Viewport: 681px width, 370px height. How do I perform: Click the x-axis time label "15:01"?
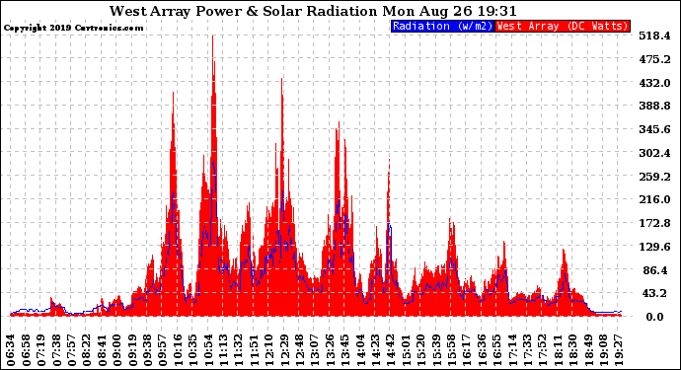coord(407,350)
